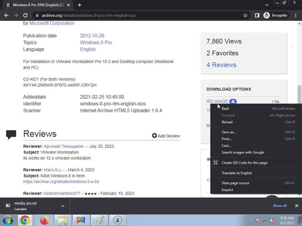Select Reload in context menu

(256, 122)
